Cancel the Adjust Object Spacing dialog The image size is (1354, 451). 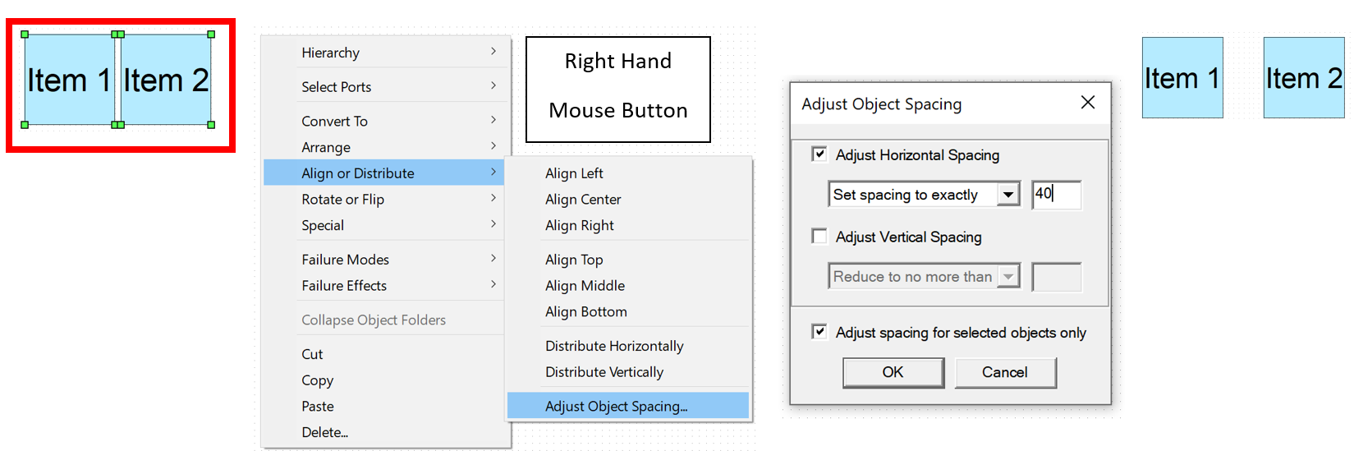click(x=1004, y=373)
